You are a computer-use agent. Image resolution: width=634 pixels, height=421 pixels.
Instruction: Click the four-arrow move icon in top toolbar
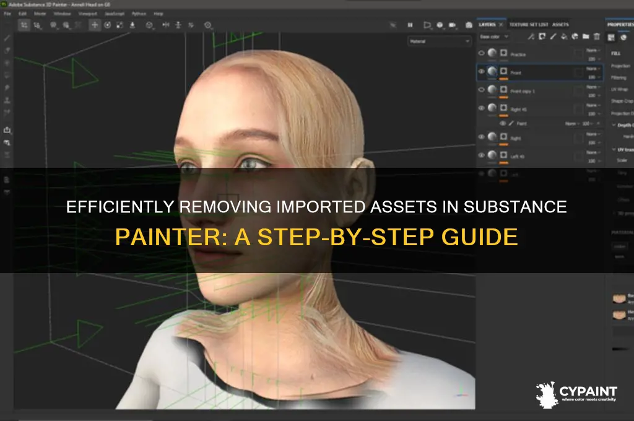[95, 25]
